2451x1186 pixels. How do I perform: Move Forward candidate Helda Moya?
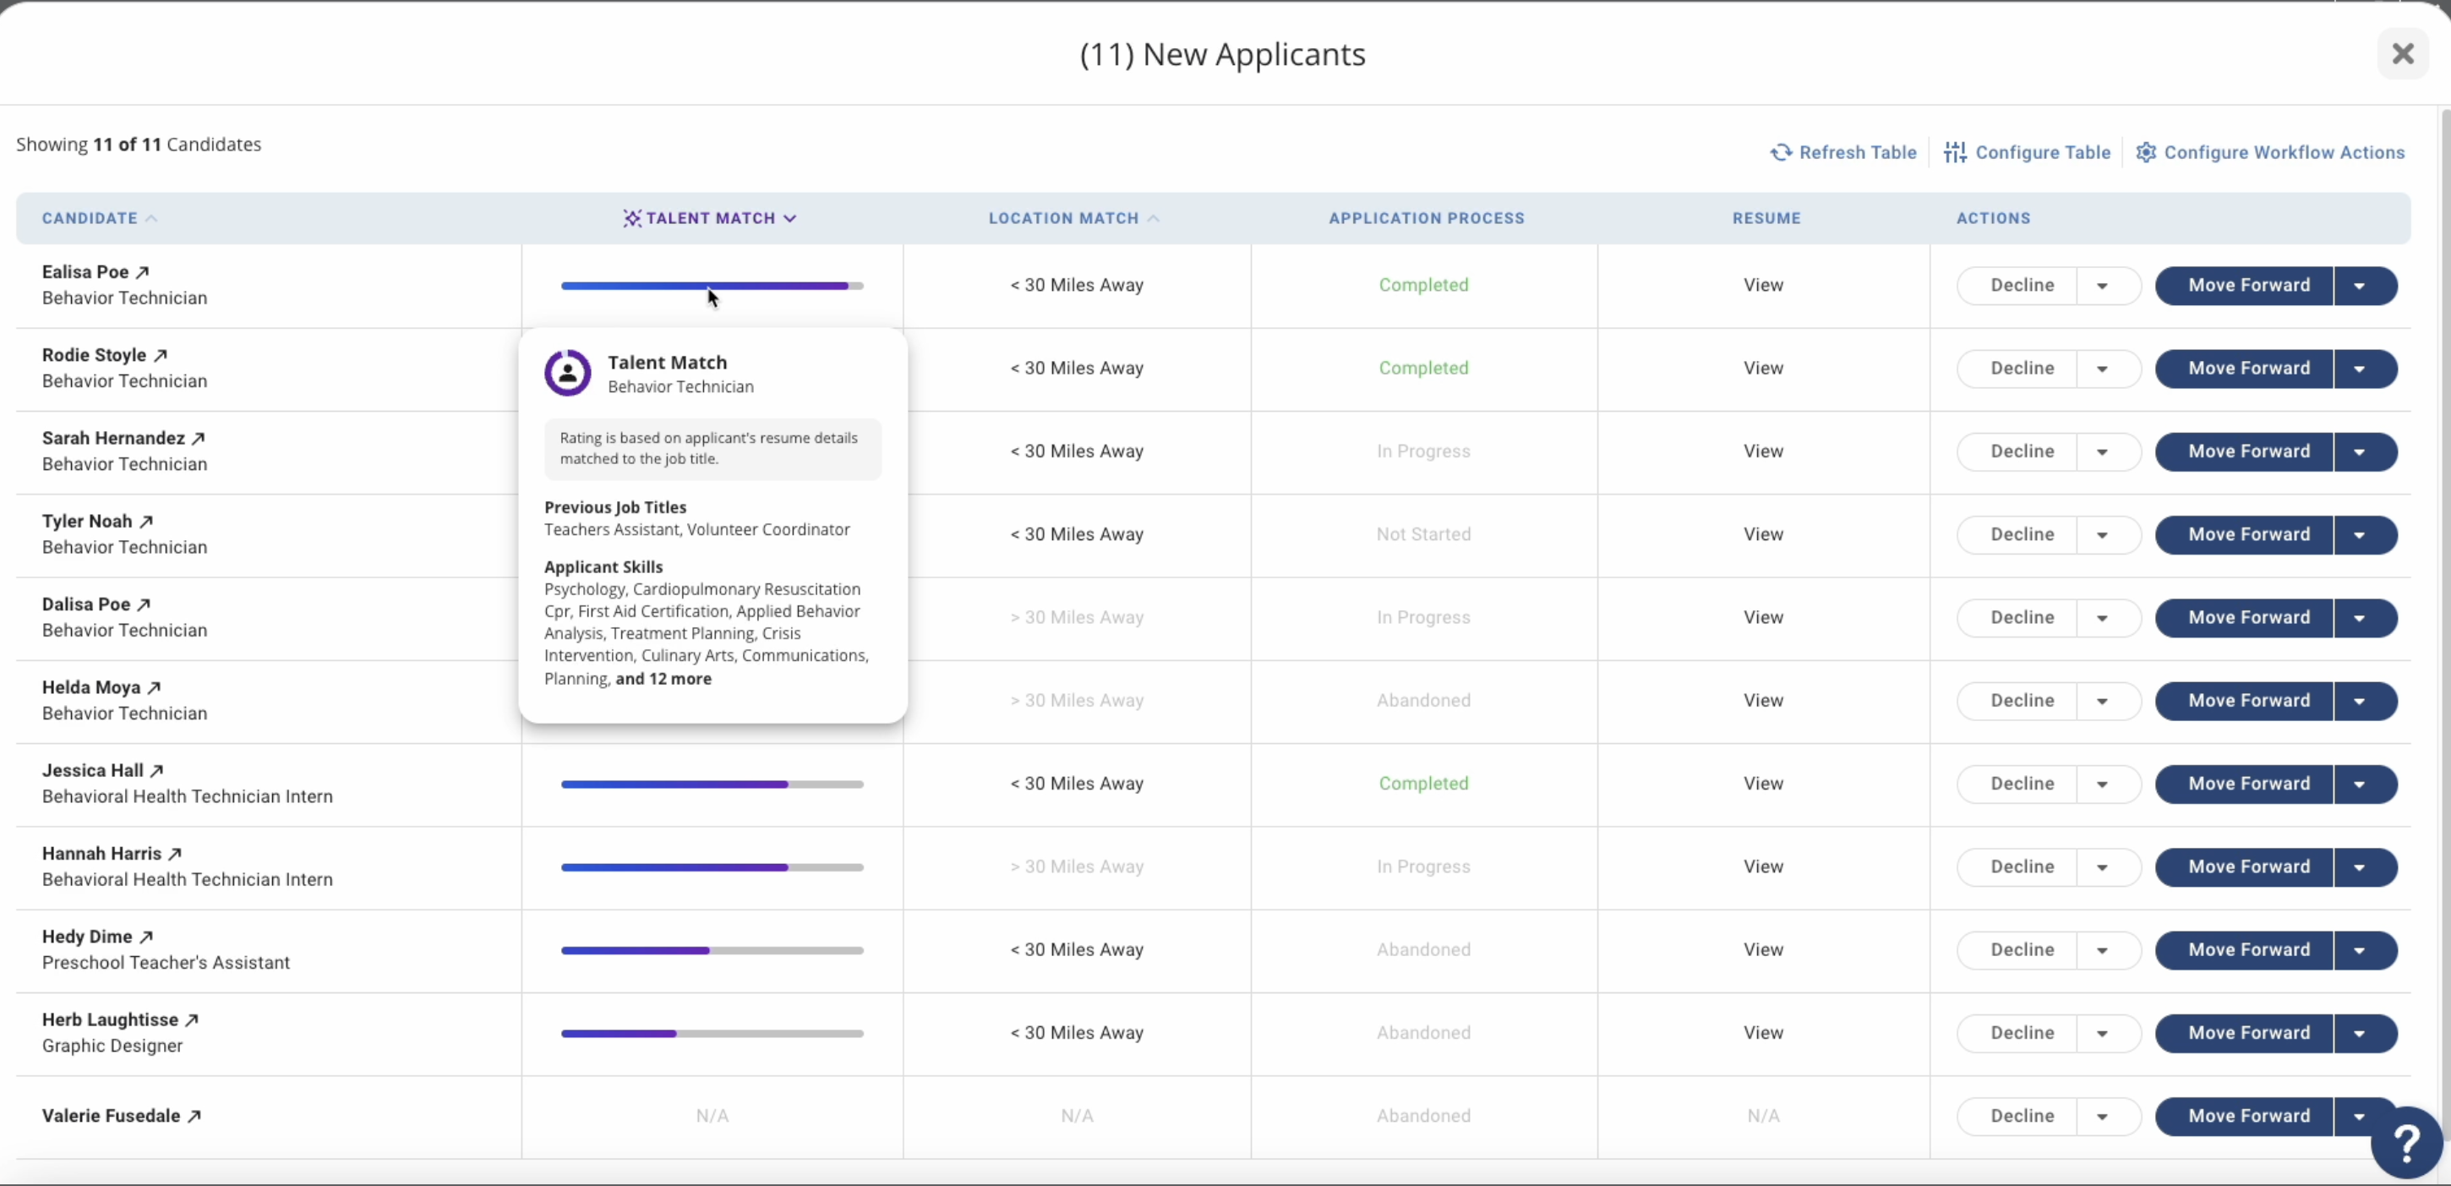click(2246, 701)
